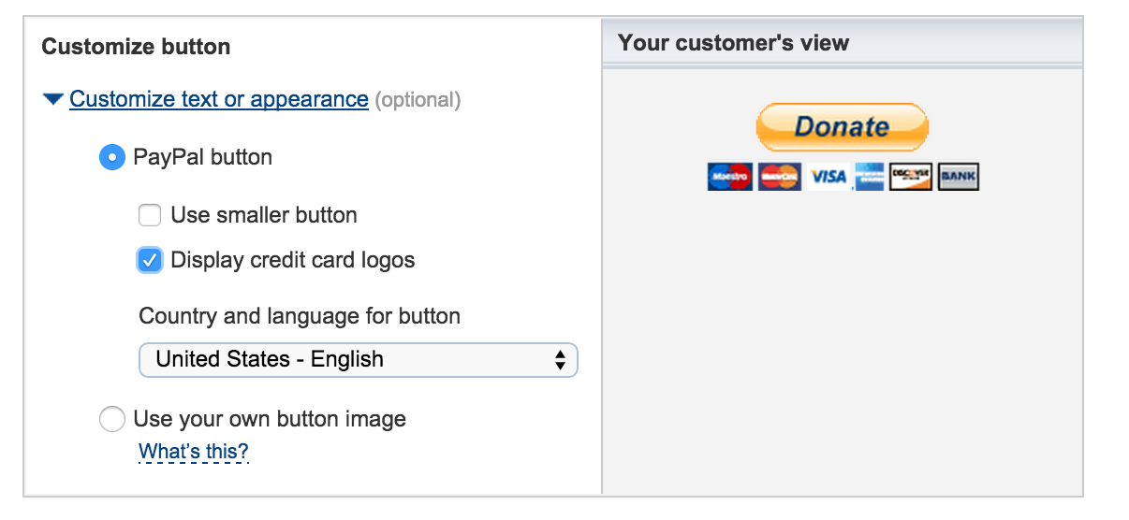Click the American Express logo
The width and height of the screenshot is (1129, 520).
(869, 176)
